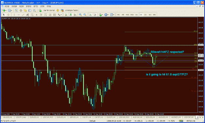
Task: Click the New Order button
Action: coord(47,10)
